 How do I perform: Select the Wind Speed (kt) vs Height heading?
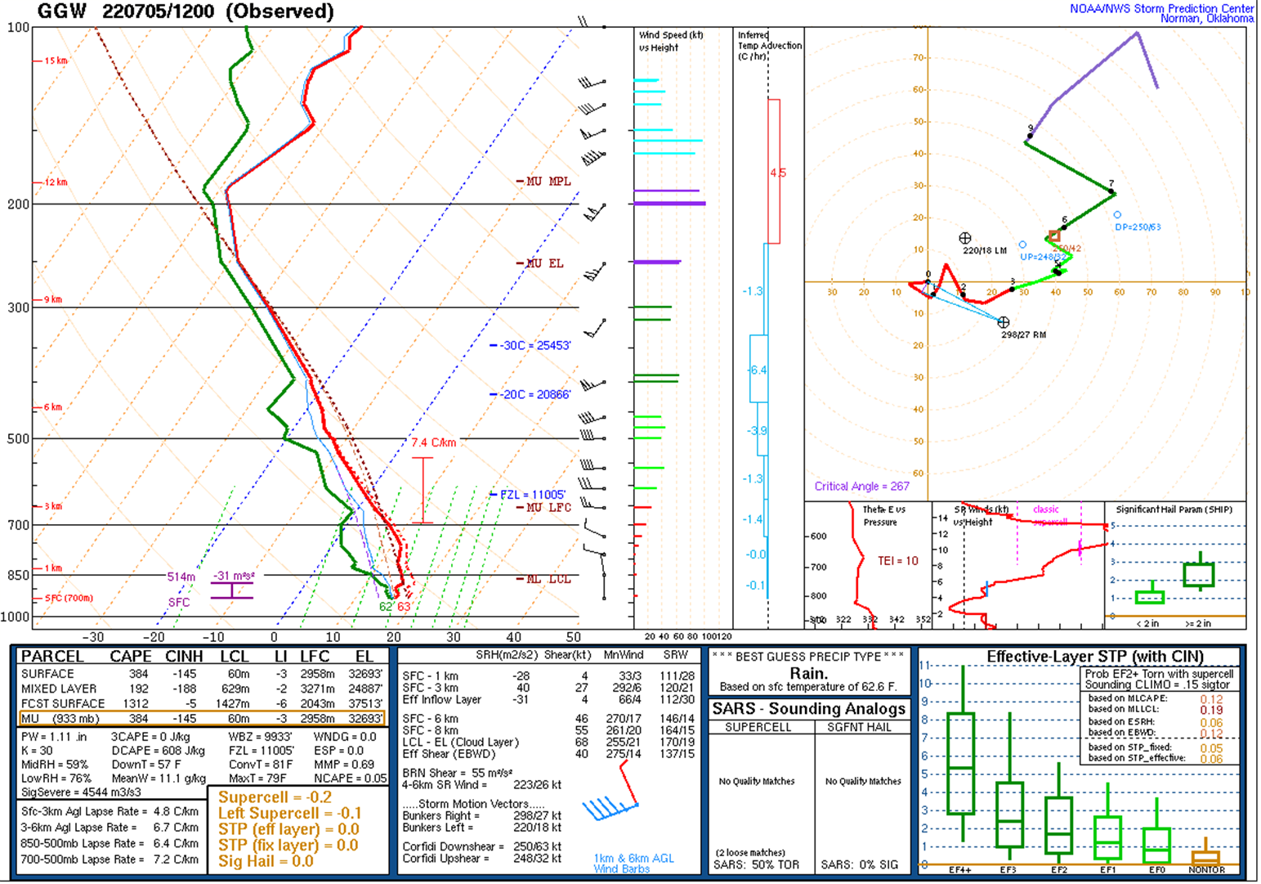(670, 42)
